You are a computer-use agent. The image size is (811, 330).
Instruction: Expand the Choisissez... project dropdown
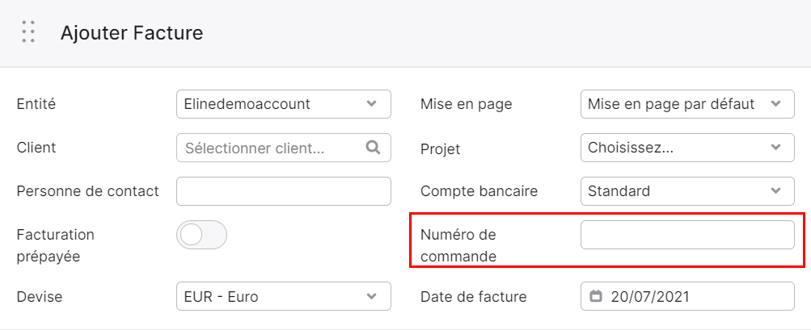coord(687,147)
